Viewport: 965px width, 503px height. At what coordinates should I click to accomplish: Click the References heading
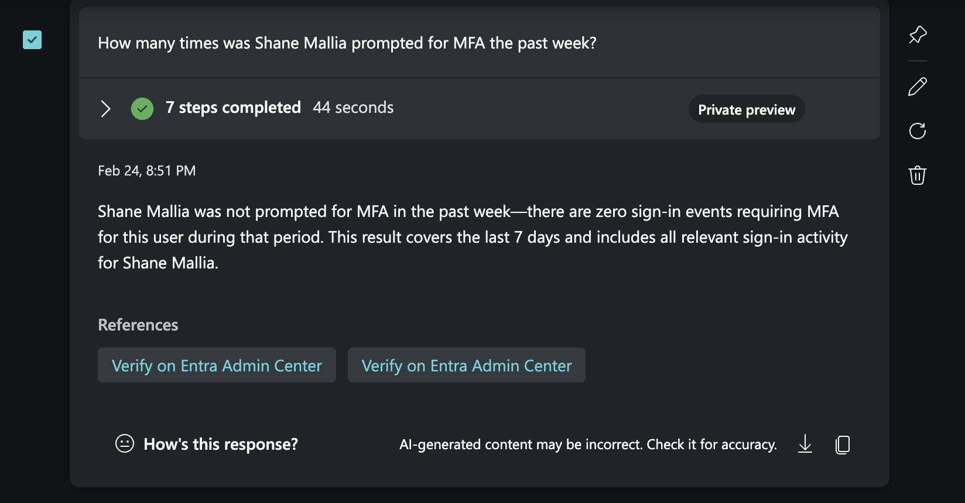pos(138,325)
